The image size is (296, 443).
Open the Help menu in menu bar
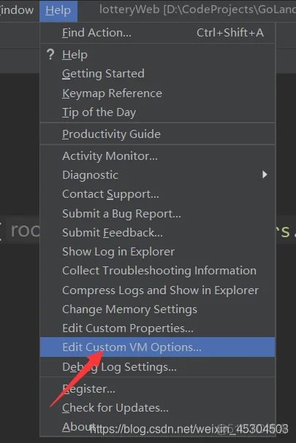click(58, 11)
